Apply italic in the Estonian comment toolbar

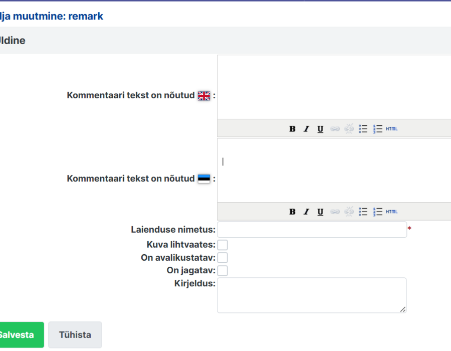point(306,212)
